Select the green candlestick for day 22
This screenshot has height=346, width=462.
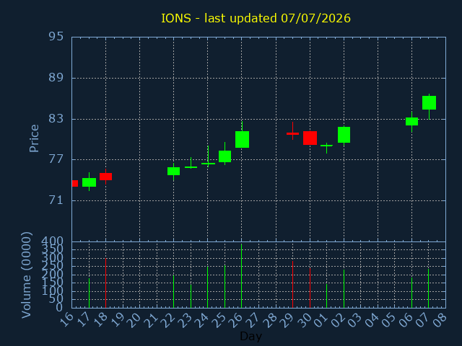(173, 172)
